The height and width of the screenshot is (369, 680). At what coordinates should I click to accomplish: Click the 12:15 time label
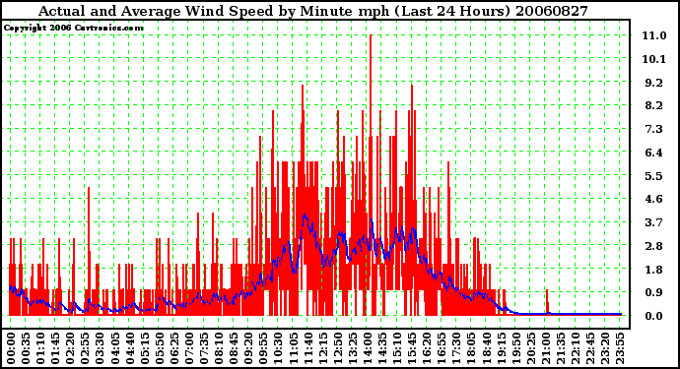pos(322,348)
